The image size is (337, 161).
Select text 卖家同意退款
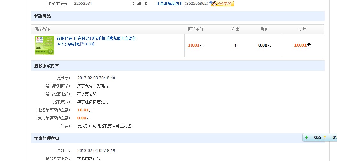(89, 159)
